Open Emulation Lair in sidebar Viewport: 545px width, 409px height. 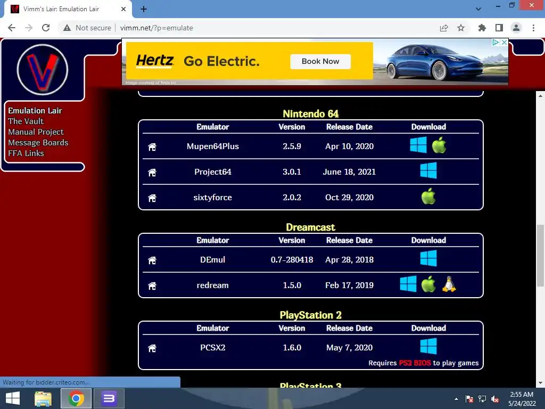click(35, 111)
